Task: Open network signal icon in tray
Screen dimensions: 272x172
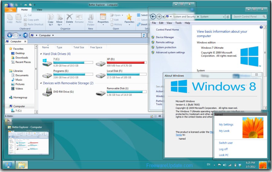Action: [x=230, y=165]
